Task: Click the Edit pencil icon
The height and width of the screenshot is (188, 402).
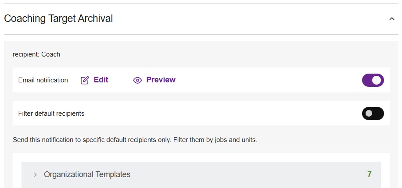Action: [85, 80]
